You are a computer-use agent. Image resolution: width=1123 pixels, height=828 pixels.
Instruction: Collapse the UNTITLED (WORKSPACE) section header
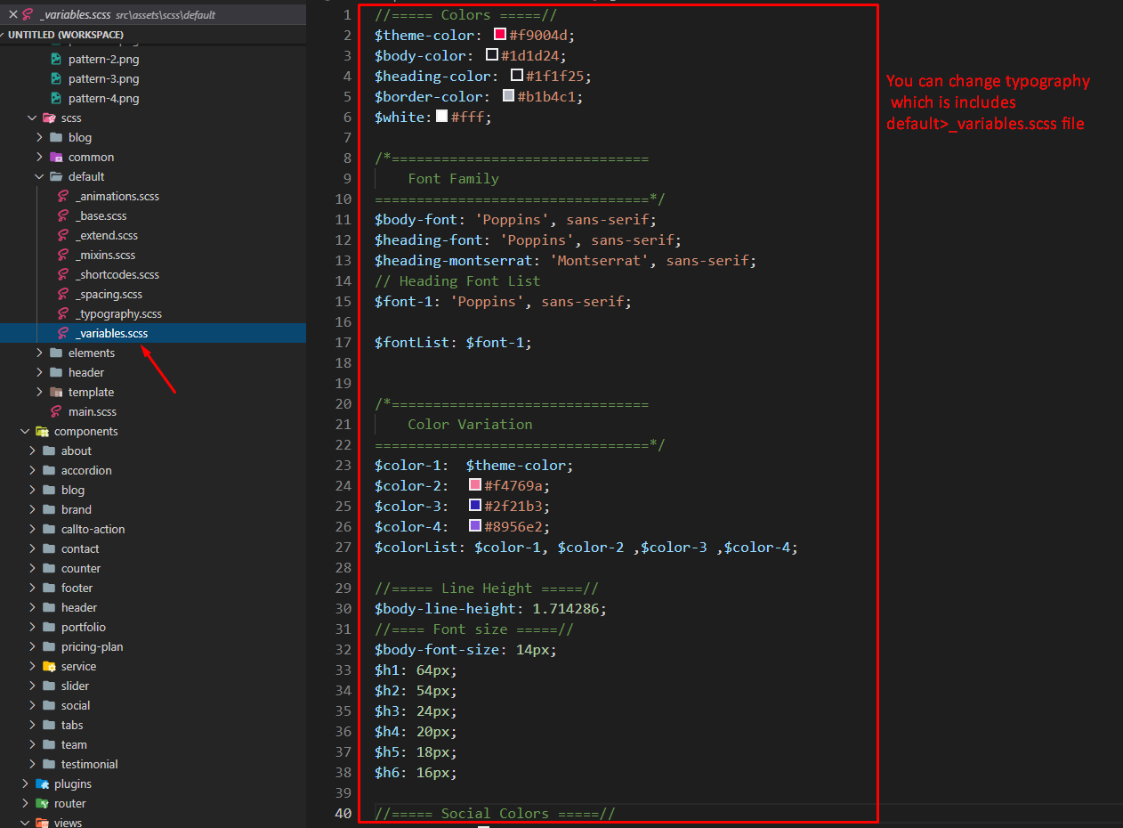pos(66,34)
